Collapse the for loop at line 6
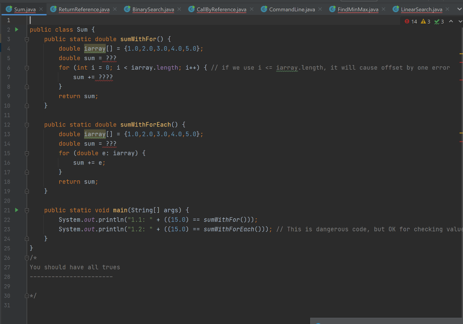Viewport: 463px width, 324px height. [27, 67]
